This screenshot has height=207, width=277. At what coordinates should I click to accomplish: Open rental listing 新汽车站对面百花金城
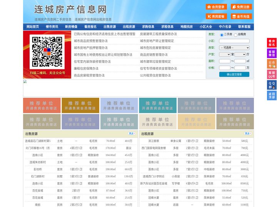(x=154, y=183)
